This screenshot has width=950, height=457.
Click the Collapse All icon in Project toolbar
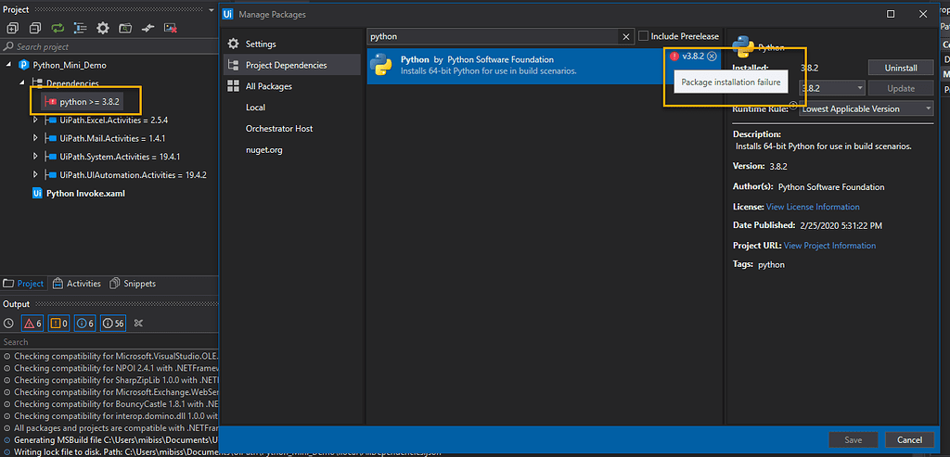(35, 28)
